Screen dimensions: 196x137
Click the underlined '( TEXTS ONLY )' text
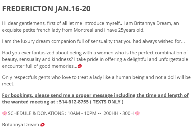pyautogui.click(x=107, y=102)
